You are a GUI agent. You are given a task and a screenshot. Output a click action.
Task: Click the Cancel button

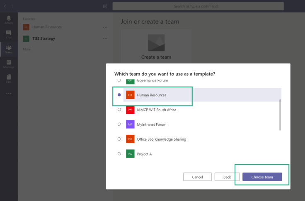pyautogui.click(x=197, y=177)
